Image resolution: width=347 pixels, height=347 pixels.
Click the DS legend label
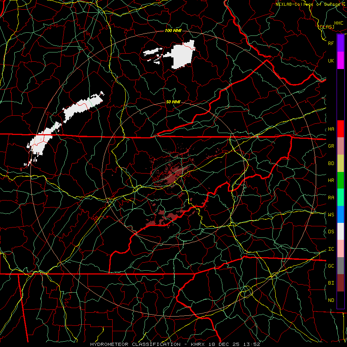(x=331, y=232)
